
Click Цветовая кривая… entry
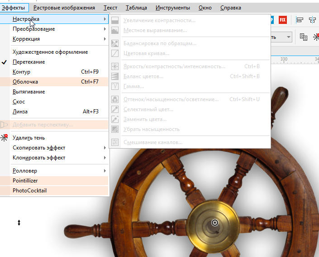(x=190, y=53)
